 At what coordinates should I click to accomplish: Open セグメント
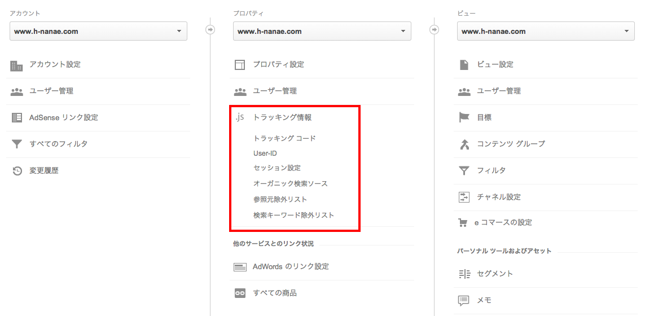[x=495, y=274]
